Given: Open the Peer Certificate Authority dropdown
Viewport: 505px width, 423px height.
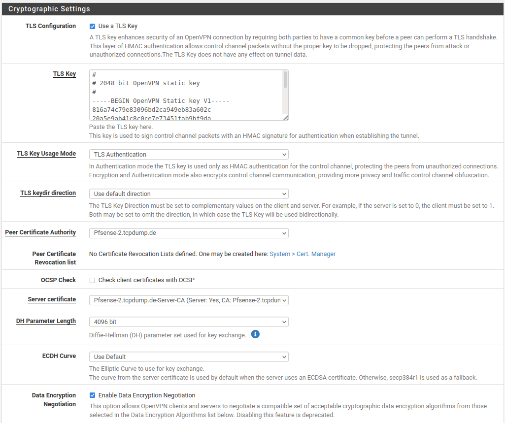Looking at the screenshot, I should pos(189,233).
